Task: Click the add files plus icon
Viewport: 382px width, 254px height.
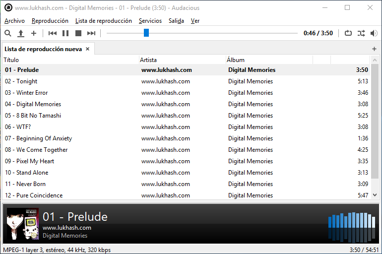Action: pos(34,33)
